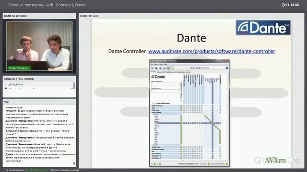This screenshot has height=172, width=307.
Task: Click the presenters' webcam video
Action: [x=39, y=46]
